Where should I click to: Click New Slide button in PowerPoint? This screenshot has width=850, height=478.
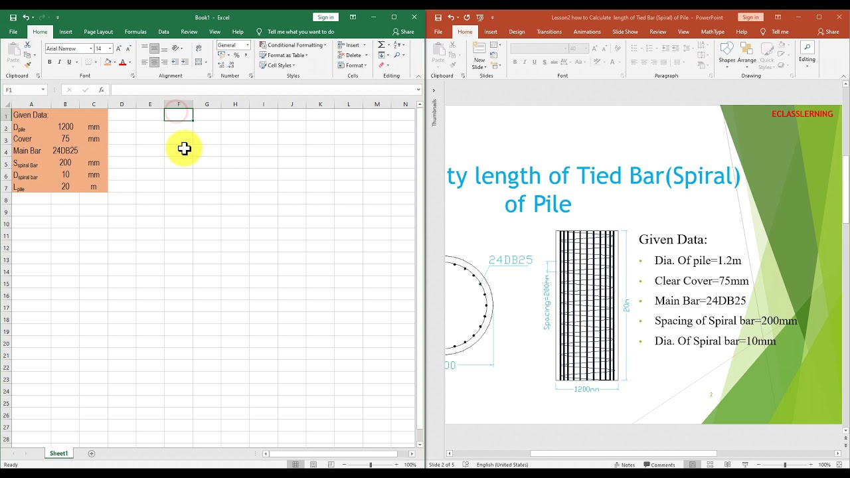tap(479, 55)
